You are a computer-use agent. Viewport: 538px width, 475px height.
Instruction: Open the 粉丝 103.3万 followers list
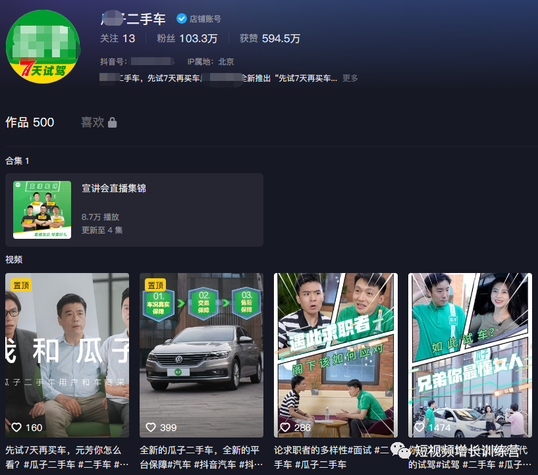187,39
